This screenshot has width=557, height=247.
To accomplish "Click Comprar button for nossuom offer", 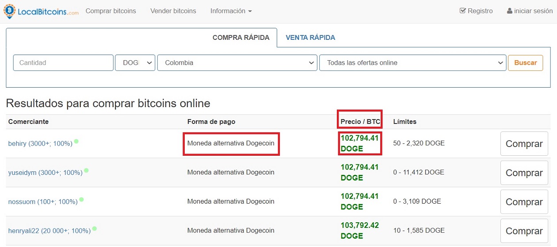I will (x=524, y=202).
